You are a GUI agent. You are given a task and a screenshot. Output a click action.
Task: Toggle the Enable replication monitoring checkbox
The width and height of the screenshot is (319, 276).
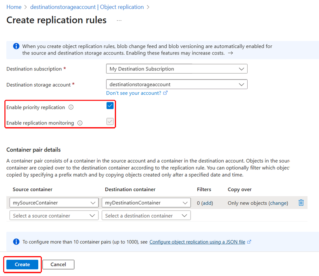(x=110, y=122)
